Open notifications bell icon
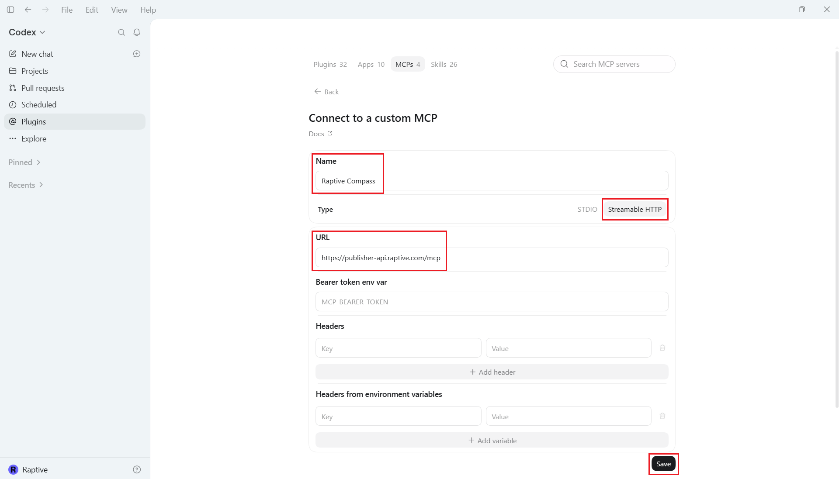Image resolution: width=839 pixels, height=479 pixels. (x=137, y=32)
